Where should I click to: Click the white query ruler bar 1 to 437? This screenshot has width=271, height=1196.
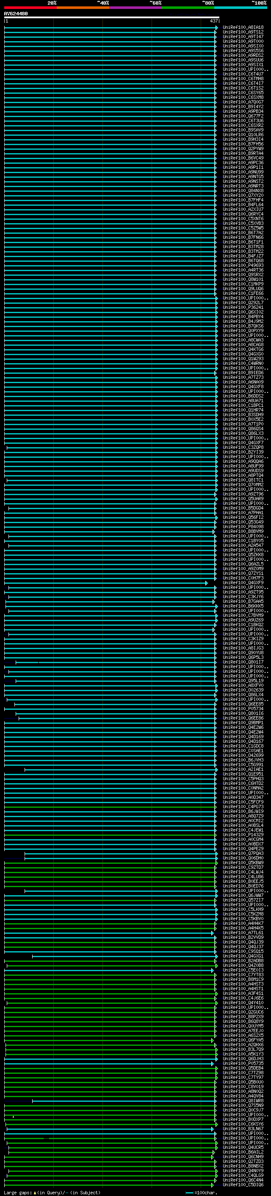click(x=112, y=17)
